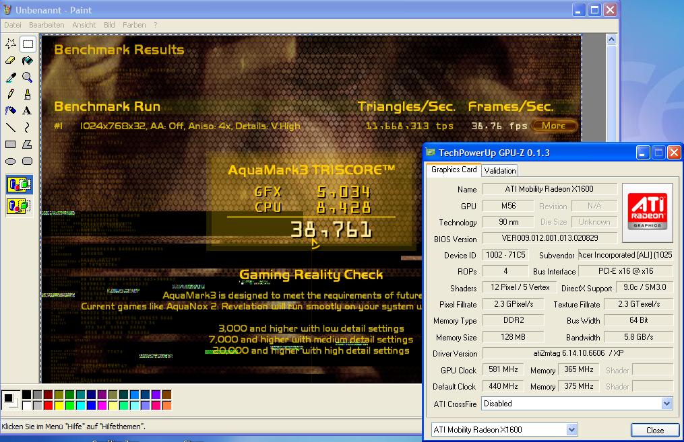The image size is (684, 442).
Task: Open the ? help menu in Paint
Action: click(155, 26)
